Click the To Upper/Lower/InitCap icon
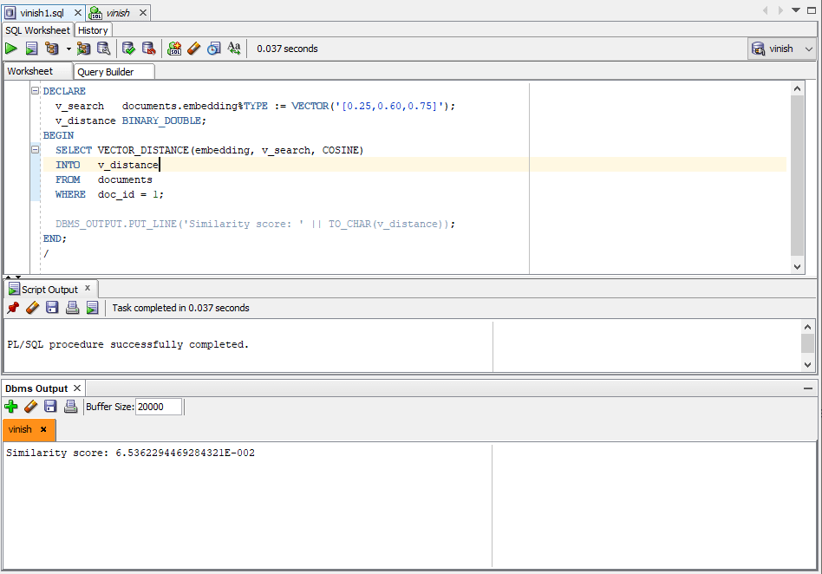The height and width of the screenshot is (574, 822). [x=234, y=49]
